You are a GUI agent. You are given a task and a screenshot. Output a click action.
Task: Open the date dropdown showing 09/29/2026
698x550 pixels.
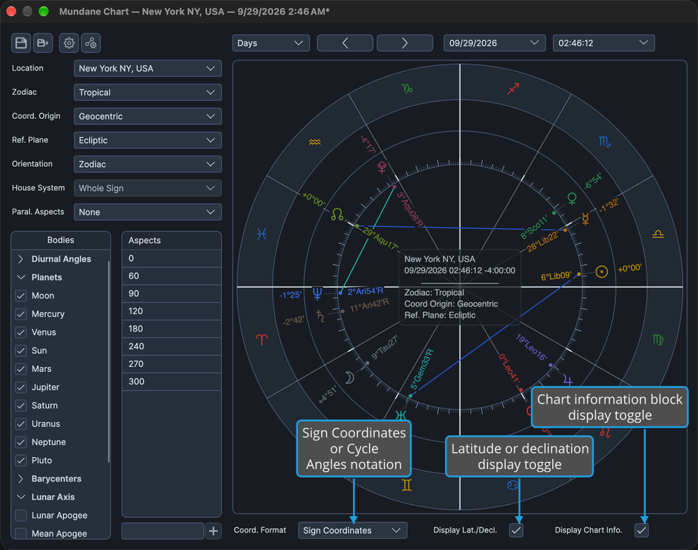[494, 43]
